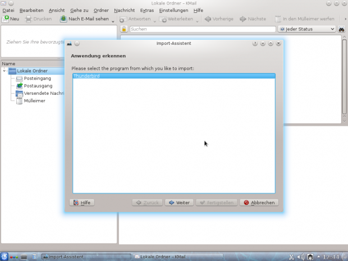Shade the Import-Assistent window with down-arrow icon
348x261 pixels.
[263, 43]
